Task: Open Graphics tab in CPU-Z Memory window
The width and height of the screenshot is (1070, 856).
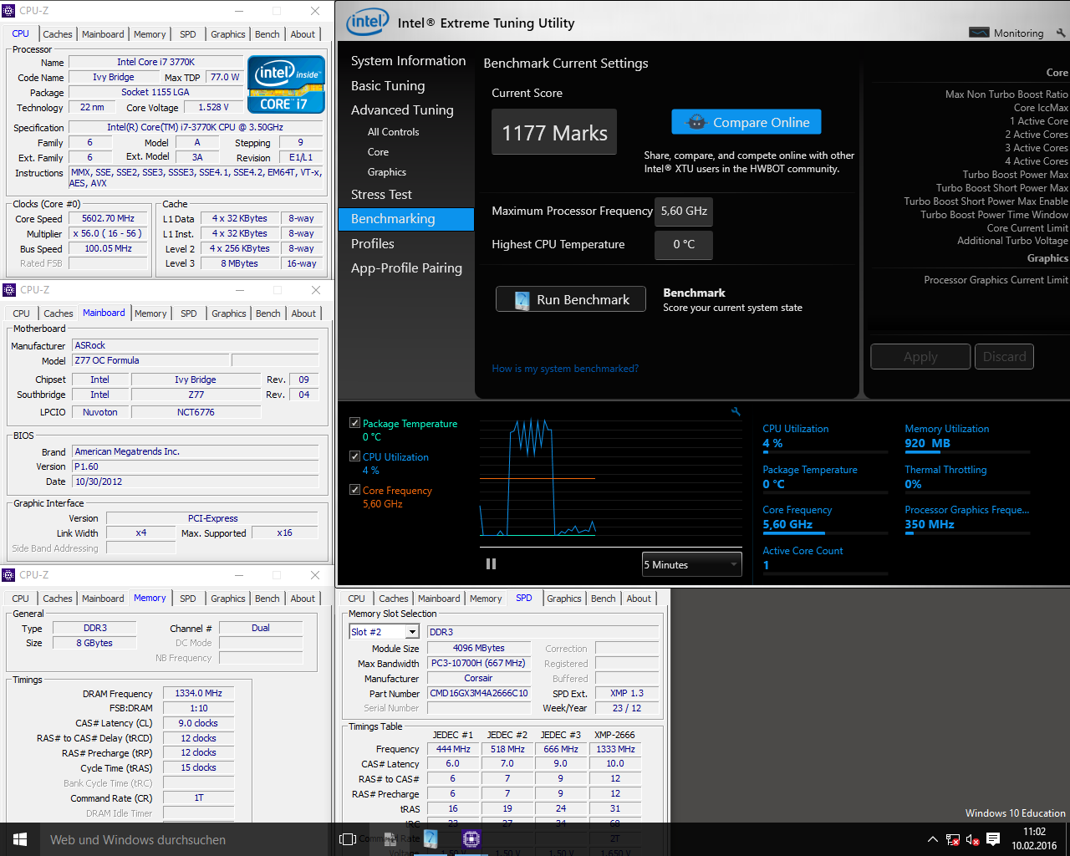Action: 228,599
